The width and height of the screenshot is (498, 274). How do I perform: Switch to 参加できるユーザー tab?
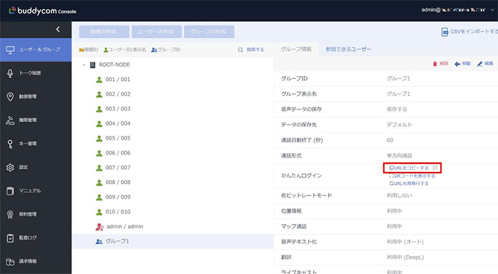pyautogui.click(x=349, y=49)
